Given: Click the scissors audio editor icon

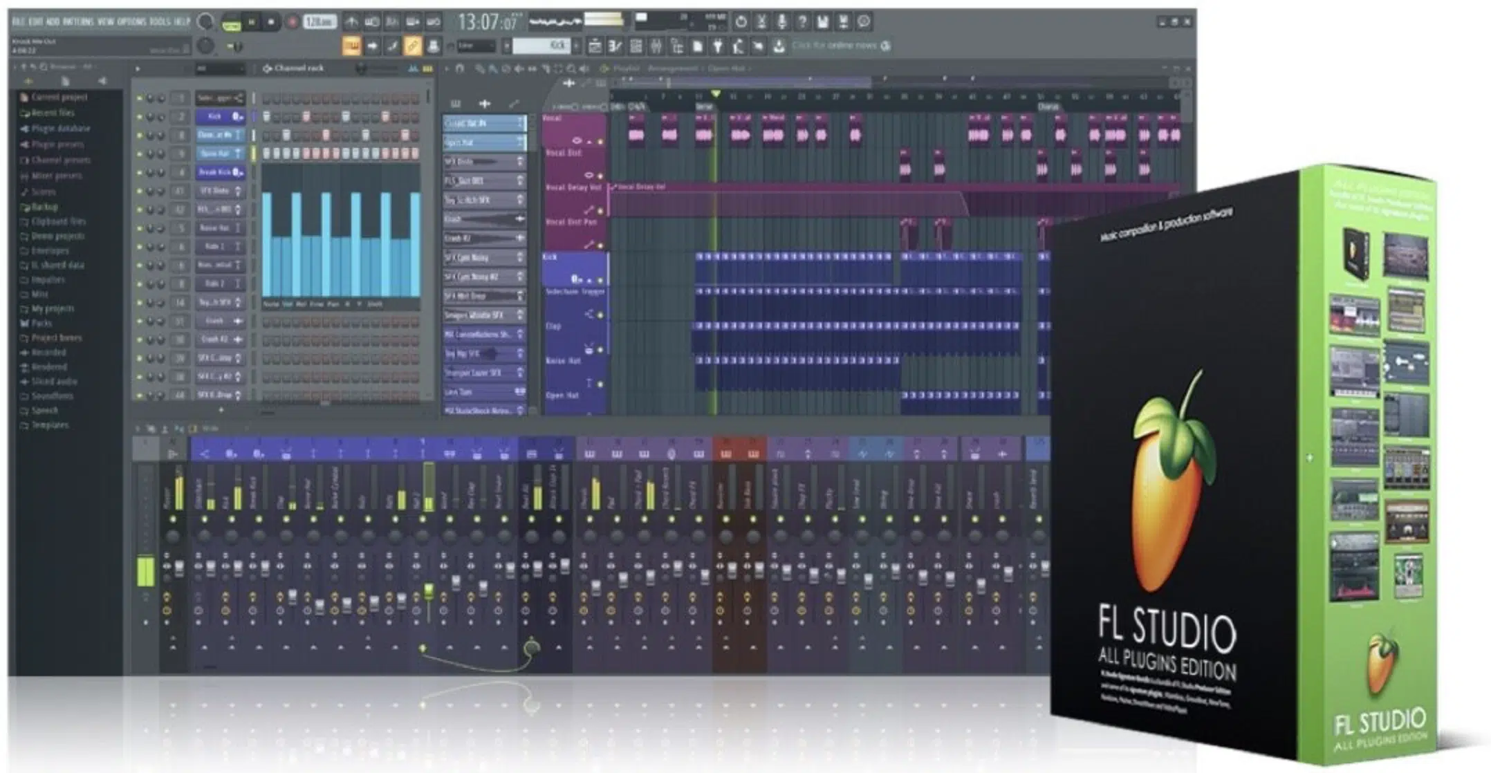Looking at the screenshot, I should point(761,22).
